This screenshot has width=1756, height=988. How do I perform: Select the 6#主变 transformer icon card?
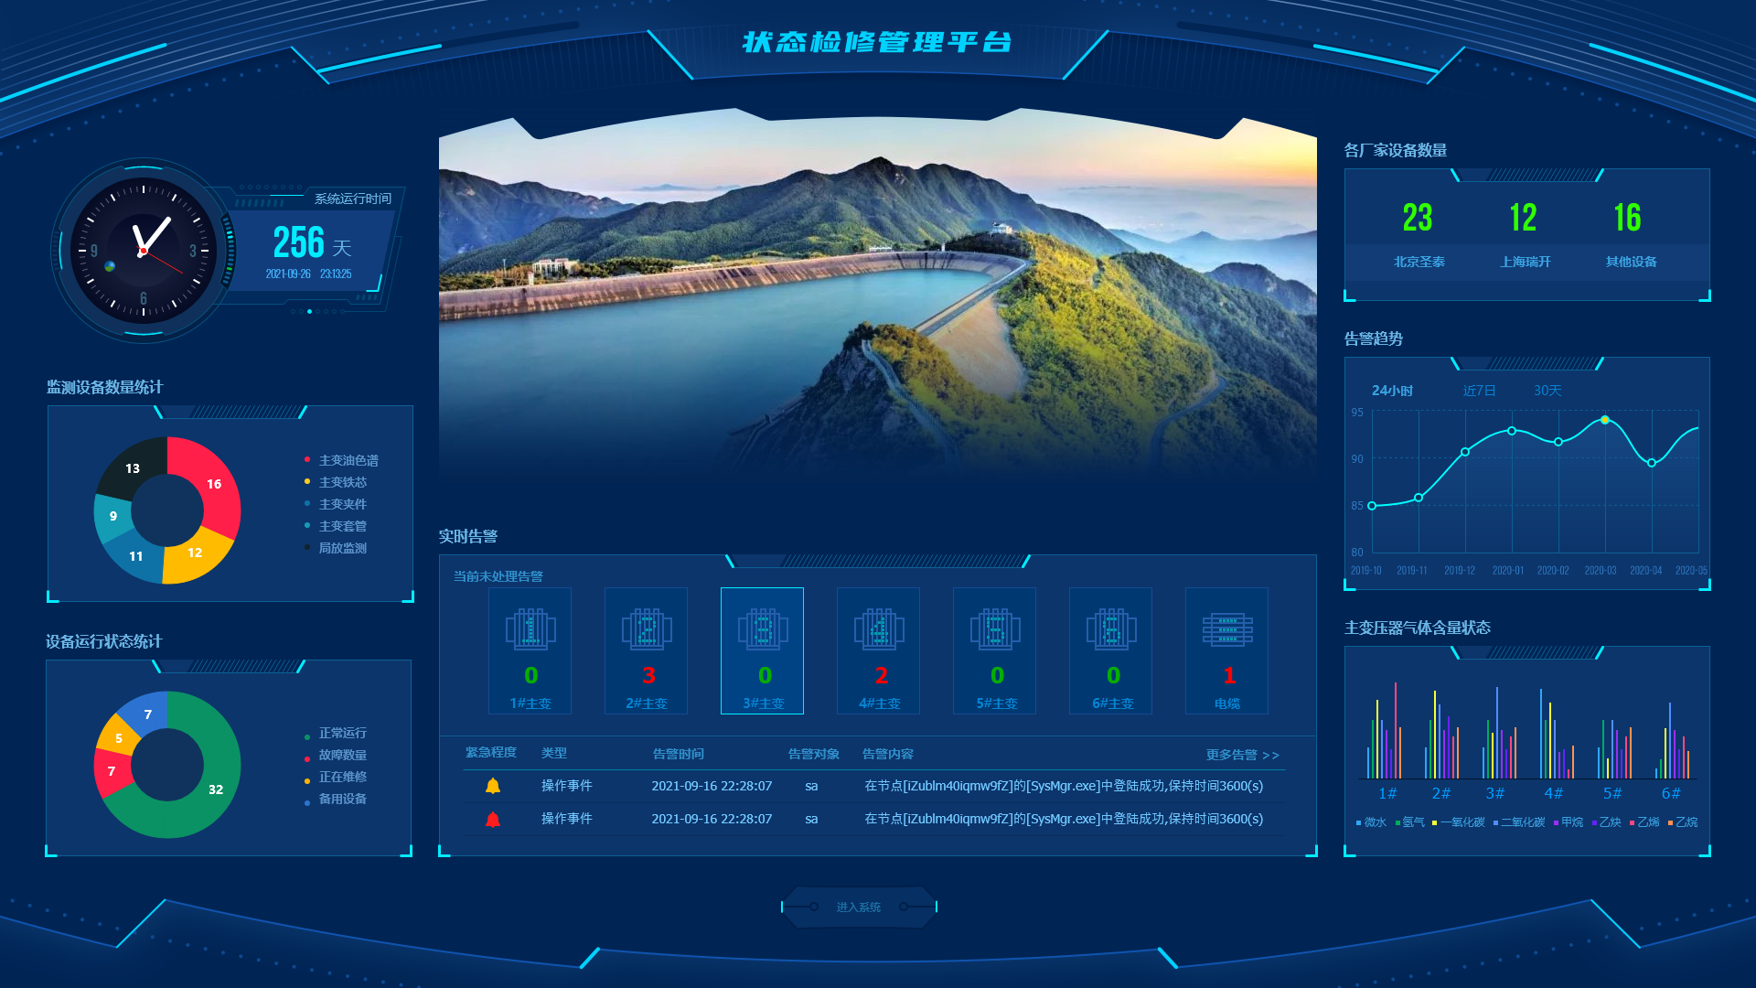(x=1111, y=650)
